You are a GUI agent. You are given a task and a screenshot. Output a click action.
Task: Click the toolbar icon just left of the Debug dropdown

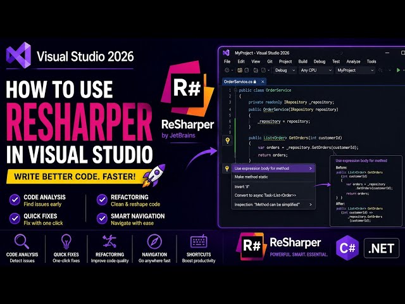coord(263,70)
